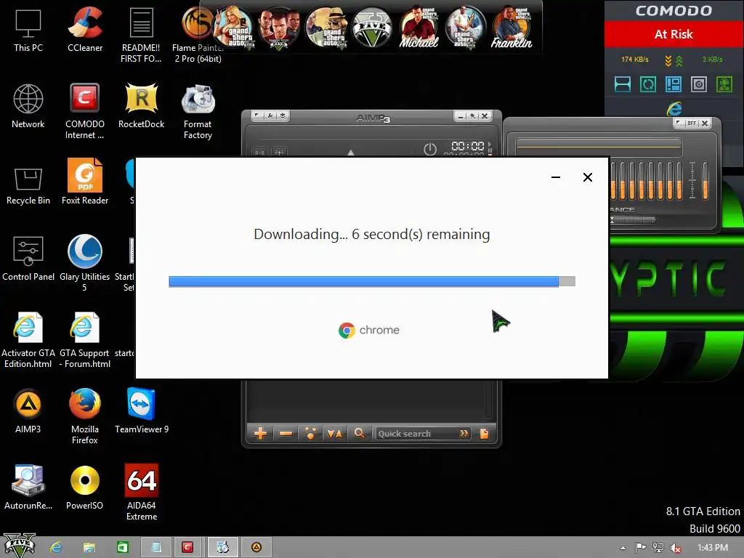Open the Control Panel shortcut
744x558 pixels.
28,259
